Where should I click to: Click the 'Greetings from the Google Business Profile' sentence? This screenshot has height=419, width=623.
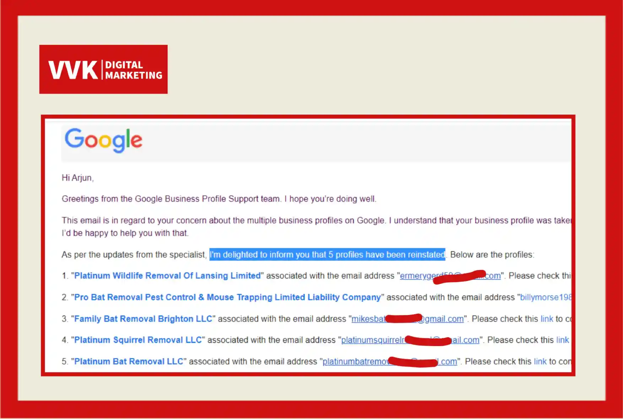218,199
